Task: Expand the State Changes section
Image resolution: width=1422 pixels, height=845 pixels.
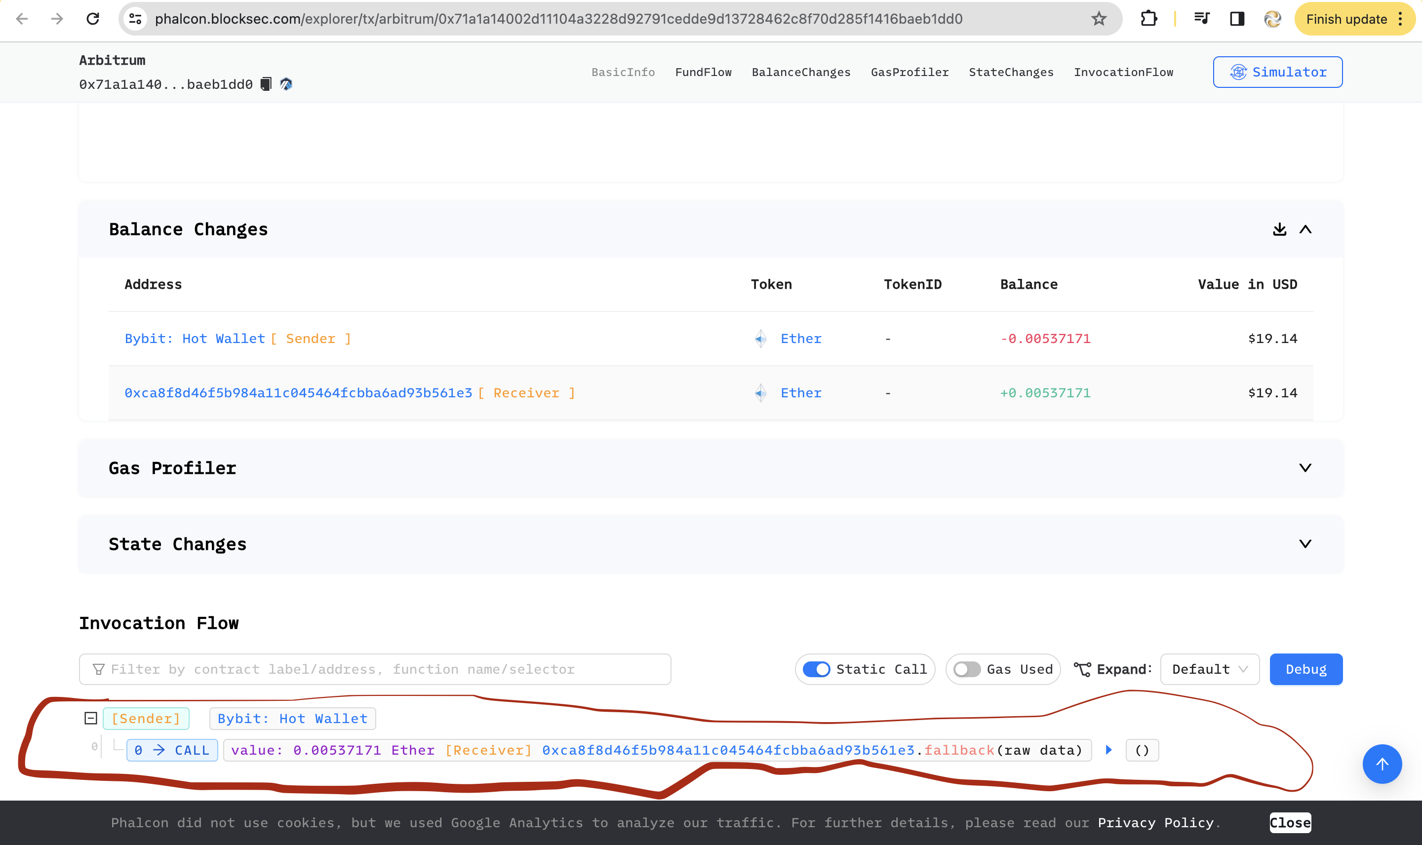Action: point(1305,544)
